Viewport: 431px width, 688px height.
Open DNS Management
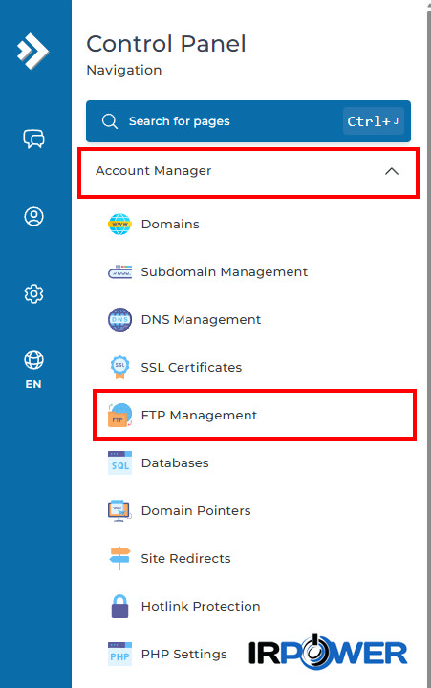coord(201,320)
